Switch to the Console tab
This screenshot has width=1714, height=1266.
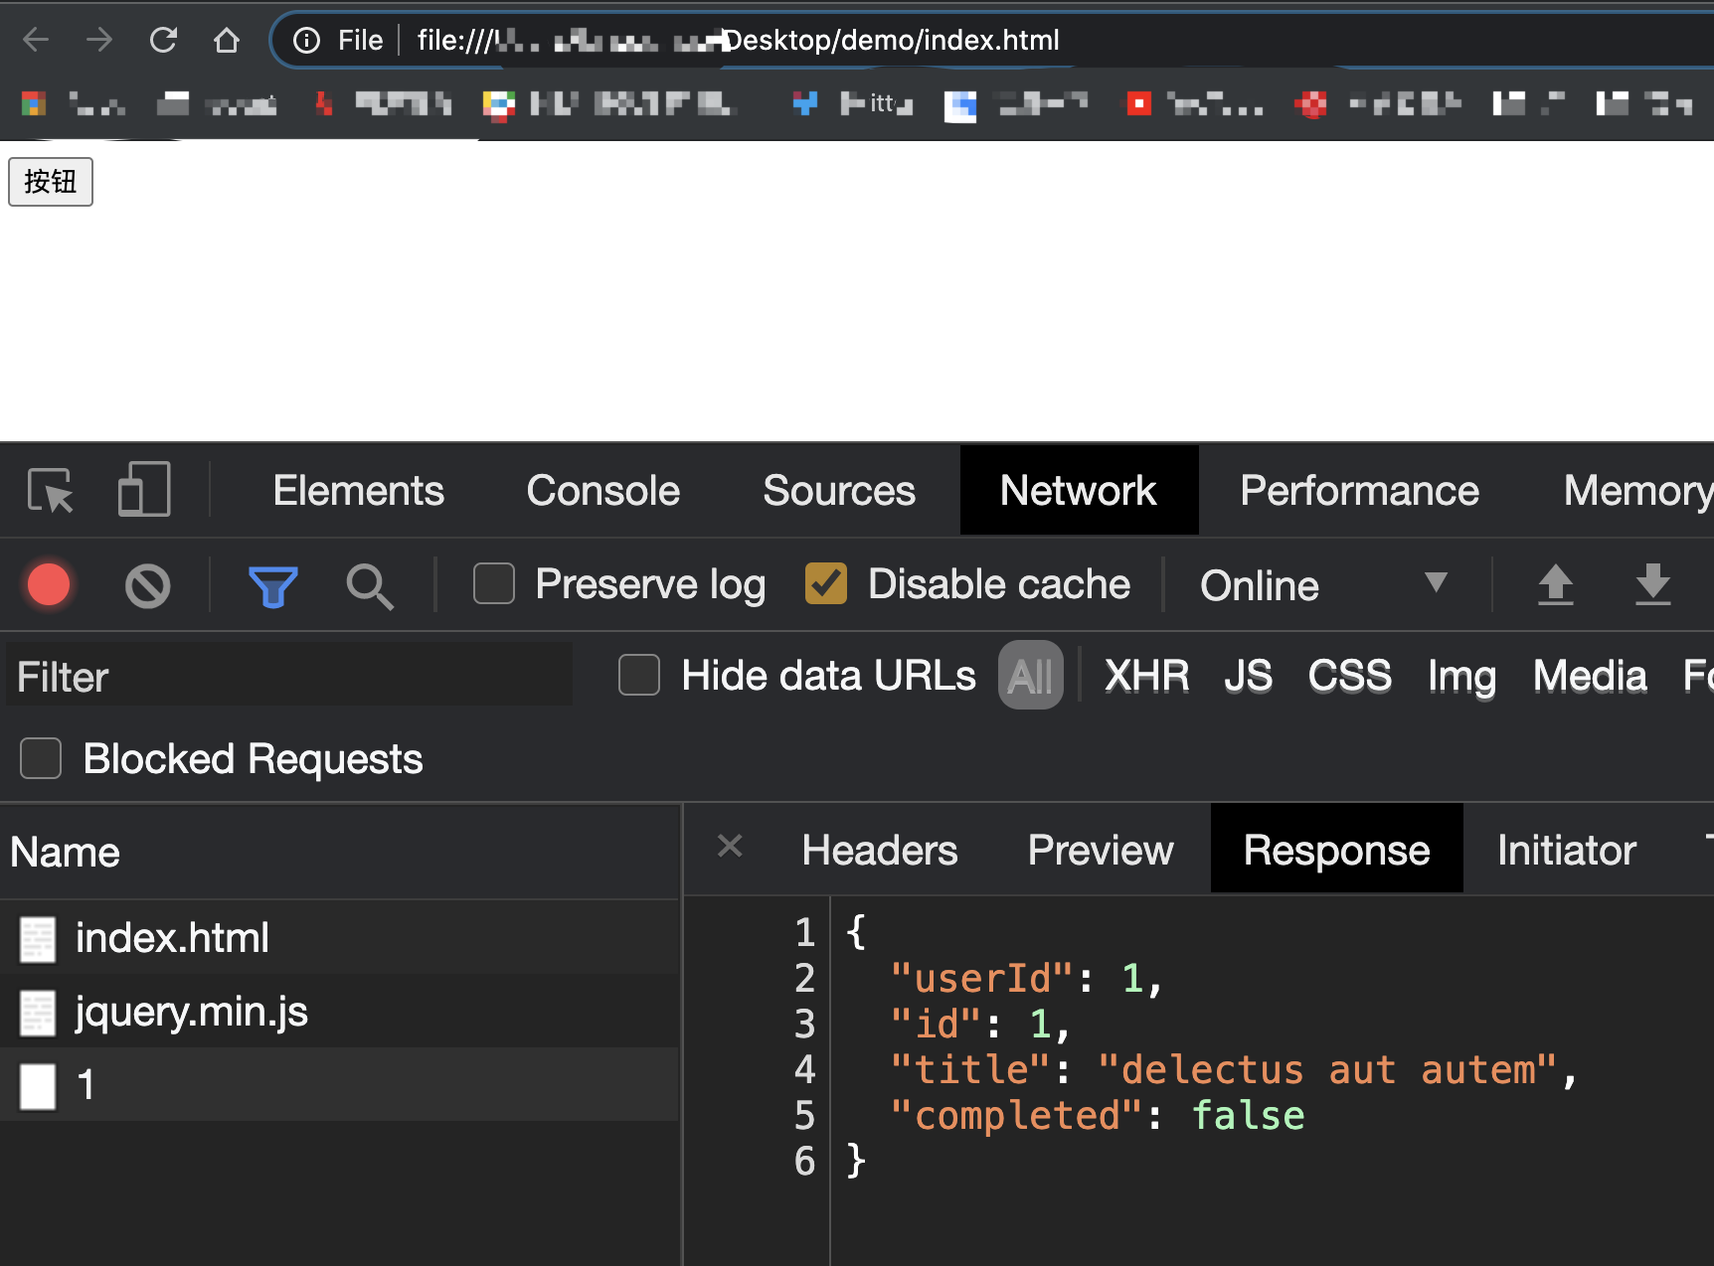pos(602,491)
